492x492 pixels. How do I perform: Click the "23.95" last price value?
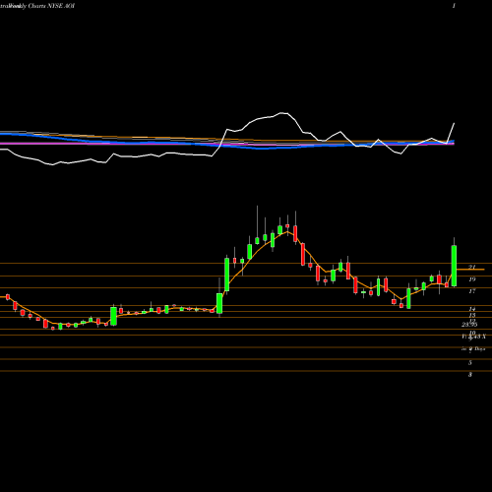[469, 325]
